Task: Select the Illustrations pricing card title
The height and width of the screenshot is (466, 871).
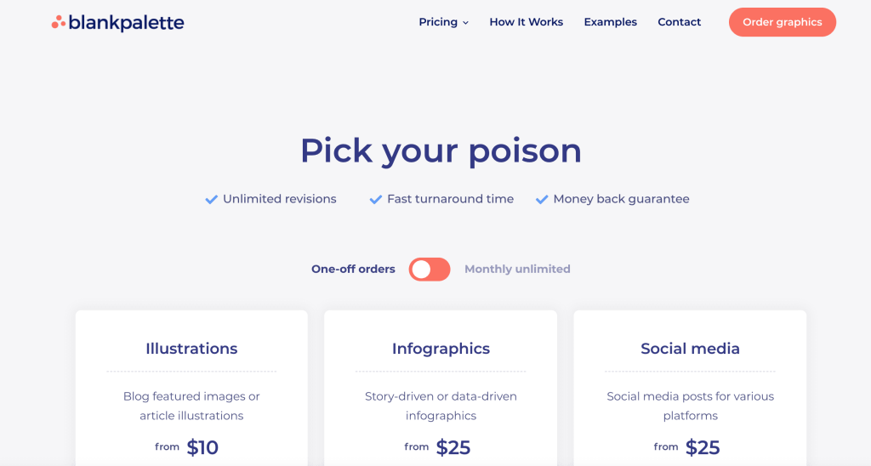Action: pyautogui.click(x=191, y=349)
